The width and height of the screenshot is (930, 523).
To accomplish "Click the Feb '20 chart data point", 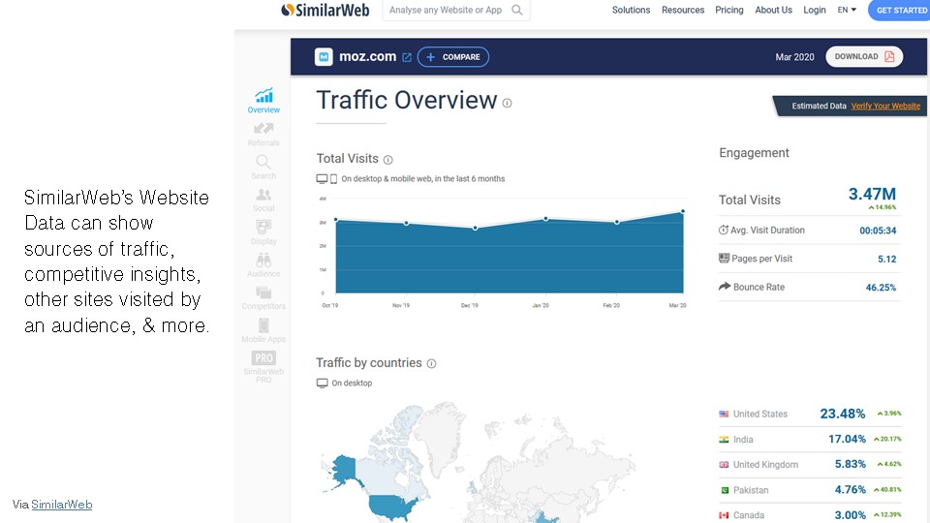I will coord(617,223).
